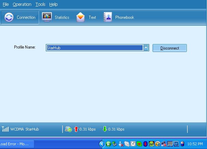Viewport: 207px width, 149px height.
Task: Click the Profile Name label
Action: 25,47
